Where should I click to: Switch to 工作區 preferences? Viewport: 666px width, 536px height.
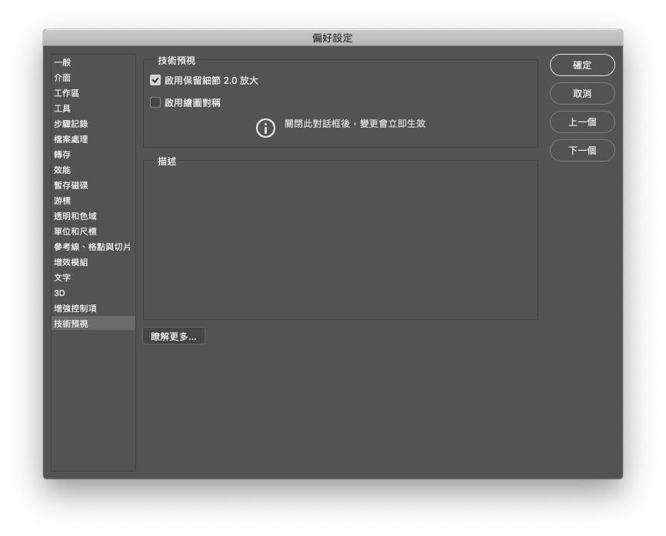66,93
